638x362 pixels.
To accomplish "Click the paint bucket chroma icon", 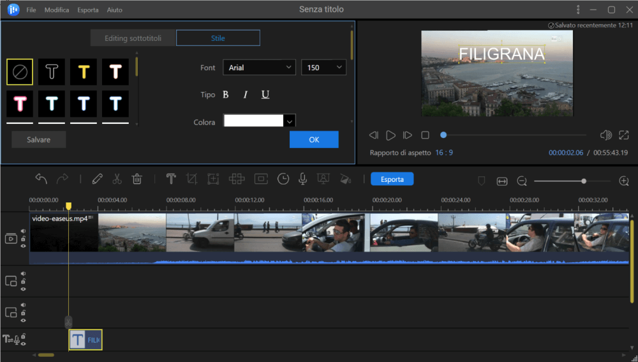I will [345, 179].
